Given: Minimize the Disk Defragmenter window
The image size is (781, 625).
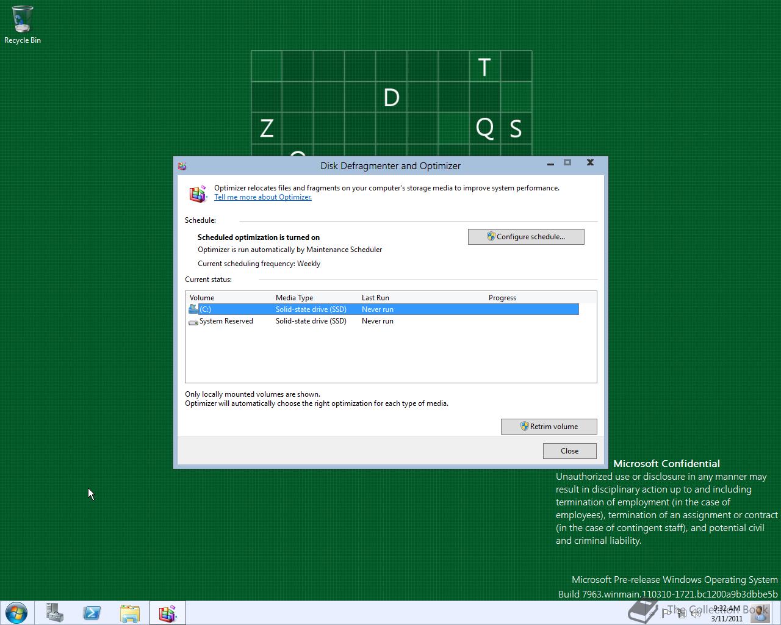Looking at the screenshot, I should click(x=550, y=163).
